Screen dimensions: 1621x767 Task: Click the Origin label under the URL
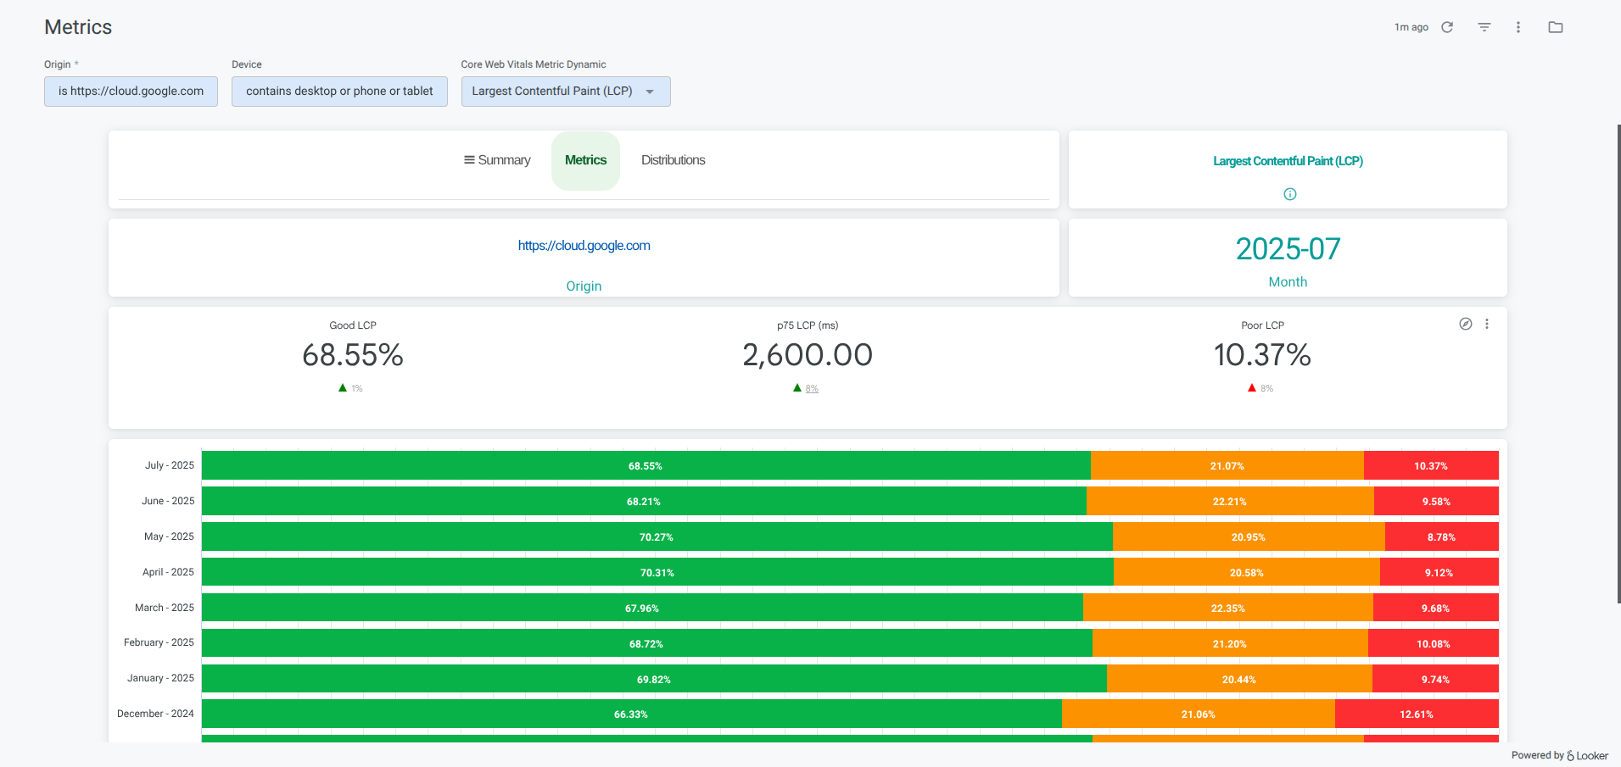coord(584,286)
